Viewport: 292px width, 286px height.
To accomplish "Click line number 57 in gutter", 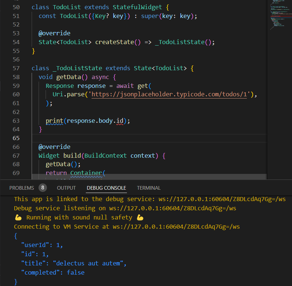I will click(x=16, y=68).
